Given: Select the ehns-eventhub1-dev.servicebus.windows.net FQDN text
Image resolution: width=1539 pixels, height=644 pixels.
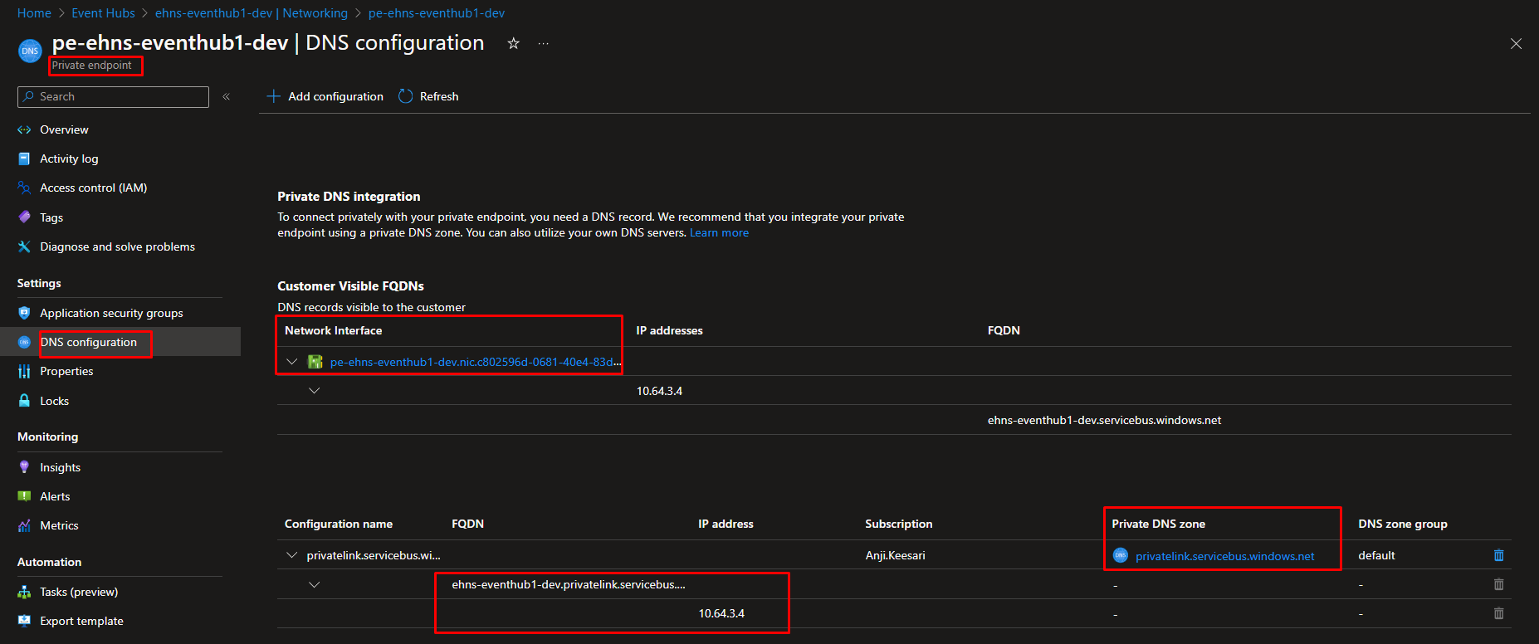Looking at the screenshot, I should [x=1104, y=420].
